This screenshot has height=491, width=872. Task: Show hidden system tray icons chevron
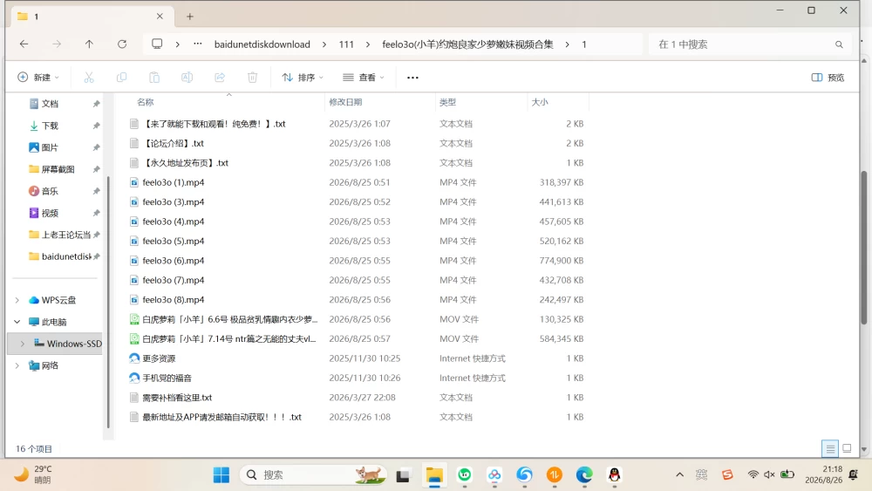679,474
